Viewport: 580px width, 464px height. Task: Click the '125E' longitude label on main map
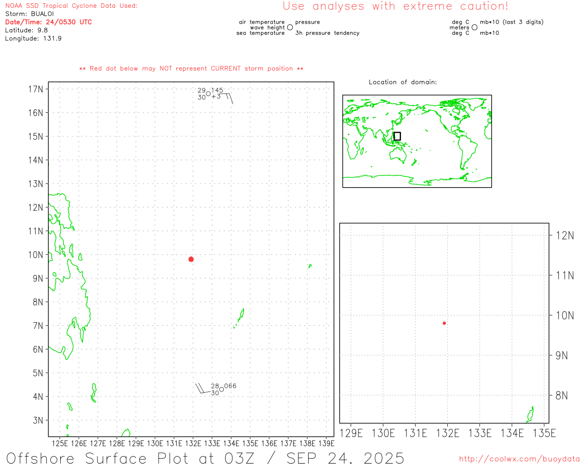pos(60,444)
